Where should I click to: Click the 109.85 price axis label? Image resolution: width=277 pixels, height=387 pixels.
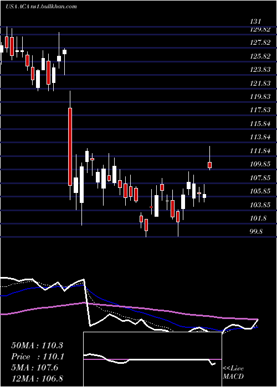(x=260, y=164)
